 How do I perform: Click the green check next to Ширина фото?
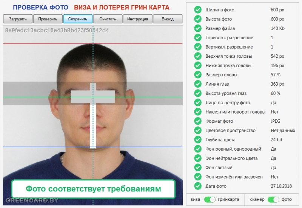(x=198, y=10)
